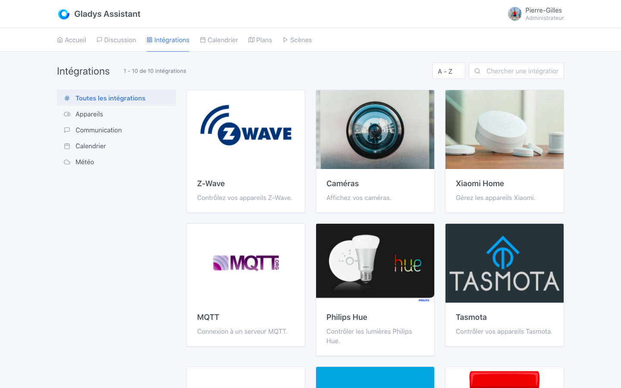Select the Calendrier navigation tab
The height and width of the screenshot is (388, 621).
219,40
